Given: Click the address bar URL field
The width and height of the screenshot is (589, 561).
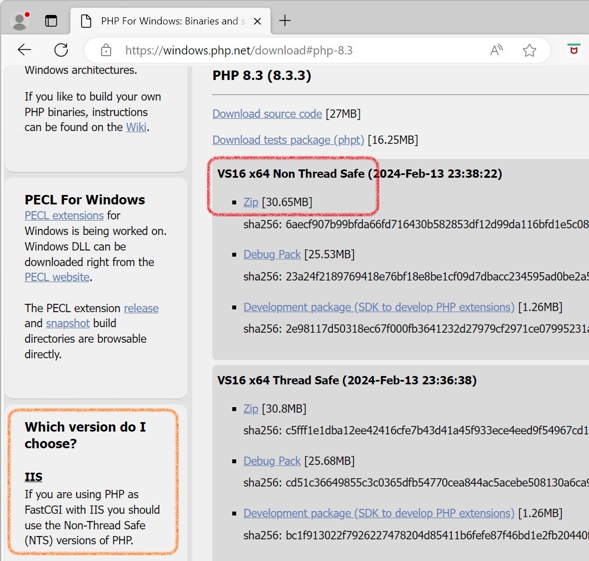Looking at the screenshot, I should [x=289, y=51].
